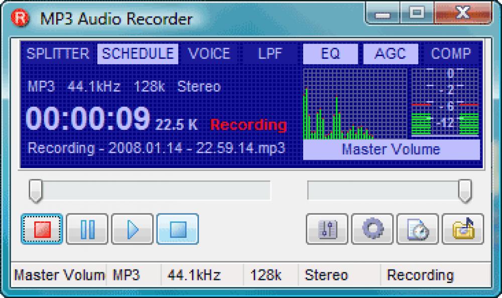Click the Master Volume label
502x298 pixels.
[x=392, y=149]
